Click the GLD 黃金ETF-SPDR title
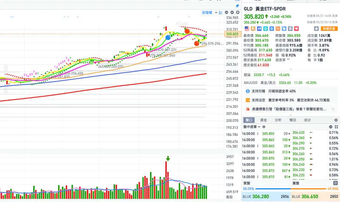The height and width of the screenshot is (202, 340). pyautogui.click(x=264, y=9)
